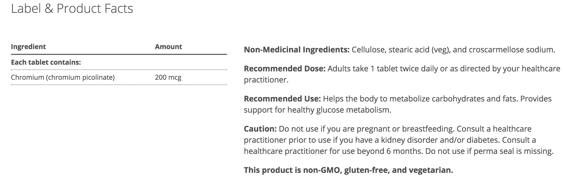Click the "Caution:" bold label

pos(260,129)
